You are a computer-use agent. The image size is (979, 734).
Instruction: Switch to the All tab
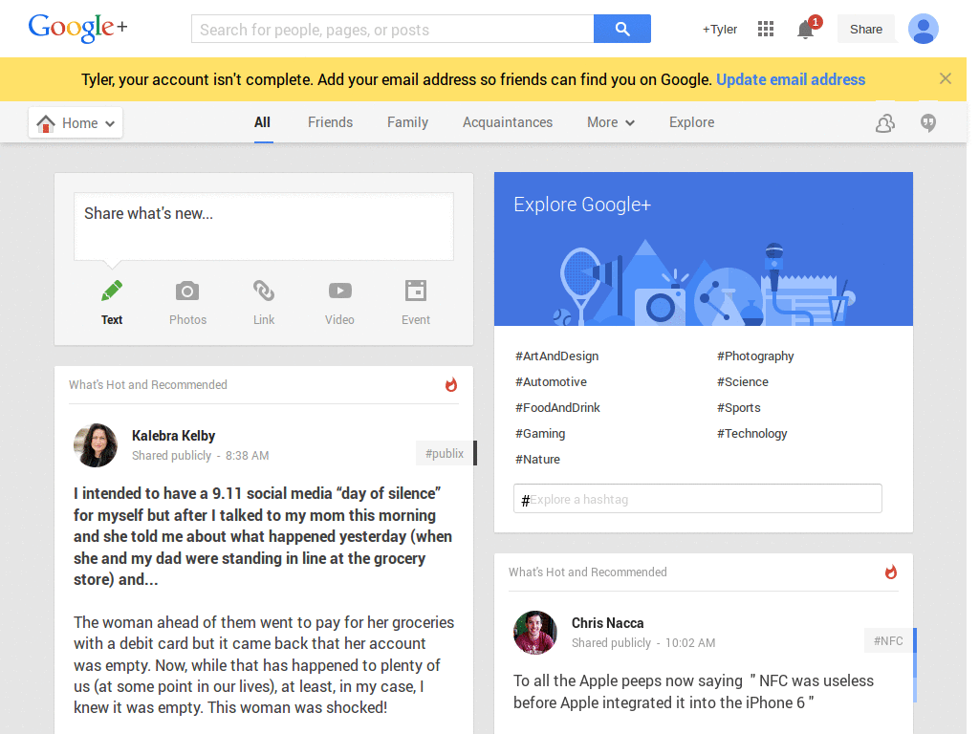click(262, 122)
